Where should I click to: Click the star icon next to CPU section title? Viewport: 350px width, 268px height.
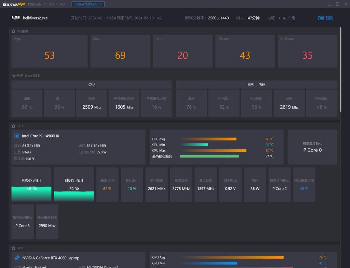tap(13, 126)
